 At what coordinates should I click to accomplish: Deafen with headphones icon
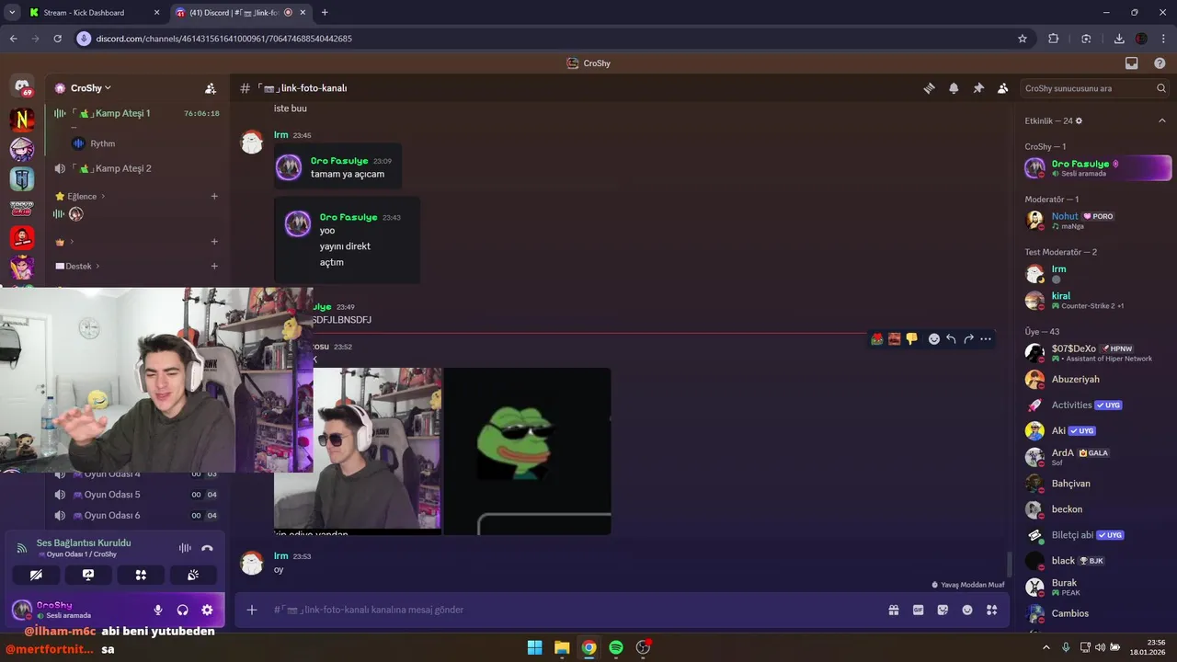[x=182, y=610]
